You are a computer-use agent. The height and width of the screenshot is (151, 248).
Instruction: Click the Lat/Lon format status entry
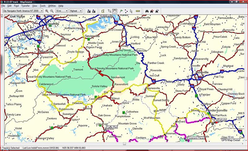(41, 148)
